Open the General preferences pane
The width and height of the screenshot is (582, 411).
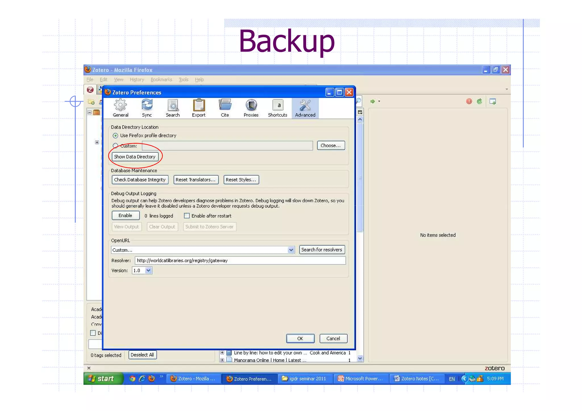(x=120, y=108)
